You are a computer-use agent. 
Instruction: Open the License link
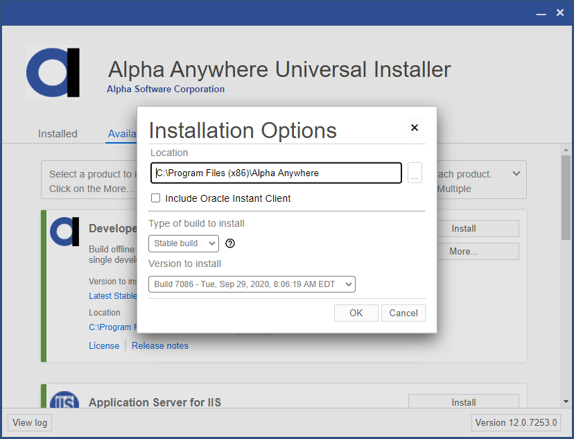coord(104,345)
